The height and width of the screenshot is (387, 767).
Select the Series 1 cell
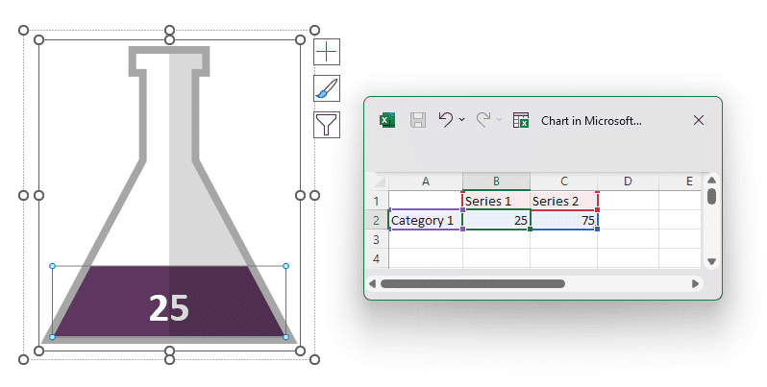click(496, 201)
